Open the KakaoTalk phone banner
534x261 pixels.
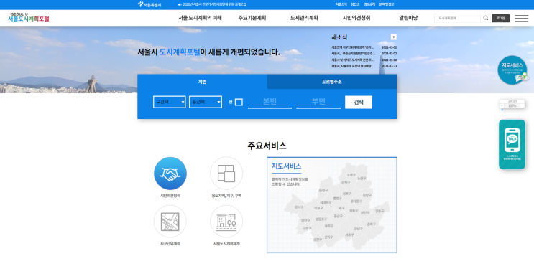pyautogui.click(x=512, y=144)
